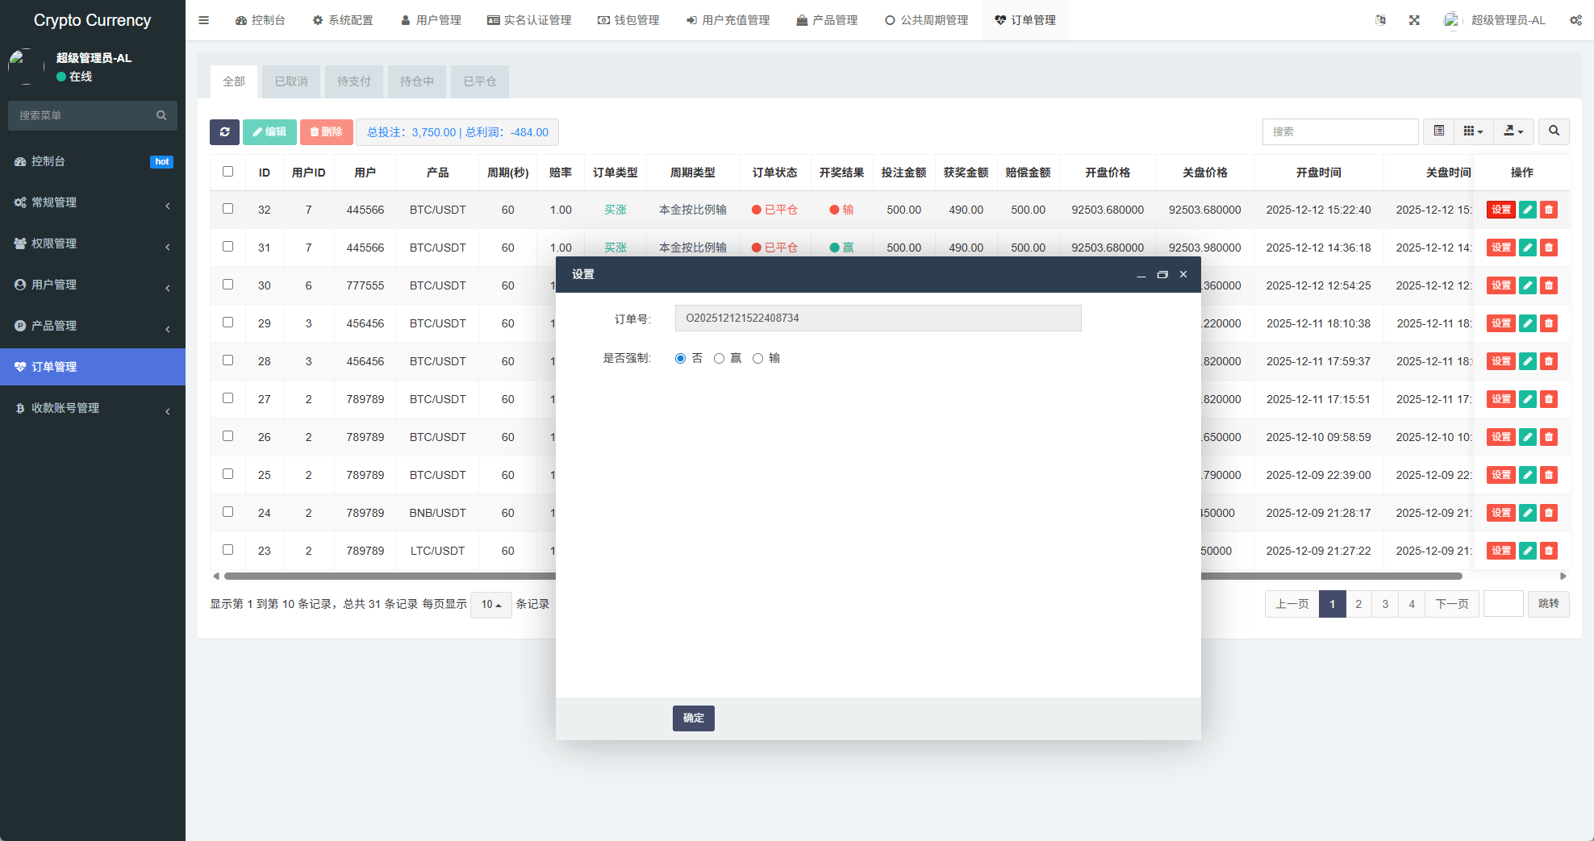The width and height of the screenshot is (1594, 841).
Task: Toggle the table view list icon
Action: click(x=1438, y=131)
